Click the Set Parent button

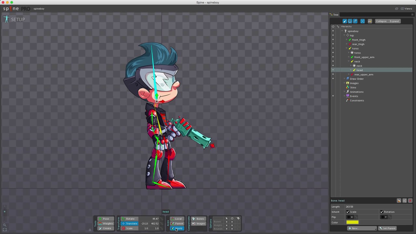tap(387, 228)
